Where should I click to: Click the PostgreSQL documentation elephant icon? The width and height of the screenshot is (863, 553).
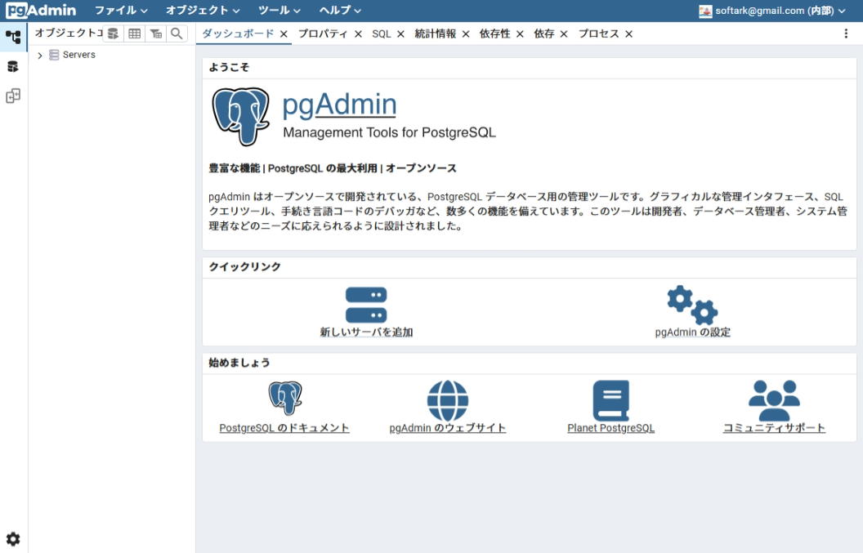[284, 398]
